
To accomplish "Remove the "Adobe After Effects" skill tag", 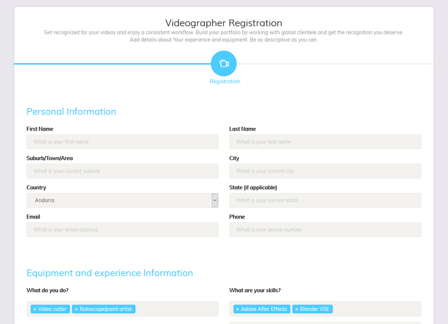I will pos(237,309).
